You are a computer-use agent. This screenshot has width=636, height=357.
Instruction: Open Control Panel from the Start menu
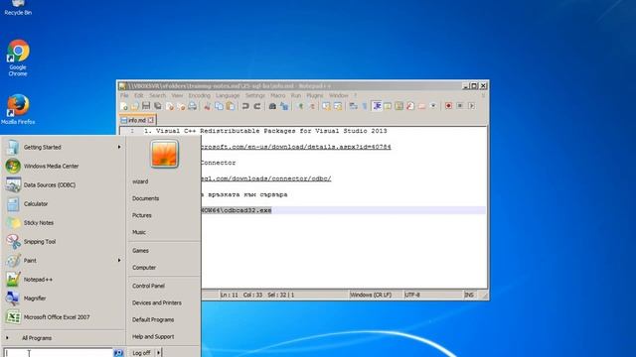pos(148,286)
